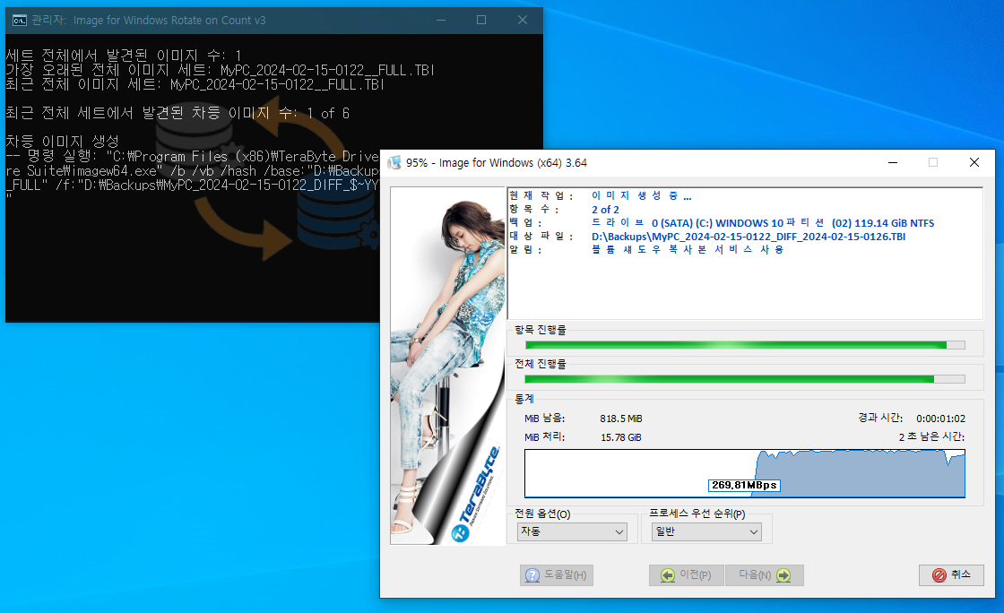
Task: Click the red cancel icon on 취소 button
Action: (x=939, y=575)
